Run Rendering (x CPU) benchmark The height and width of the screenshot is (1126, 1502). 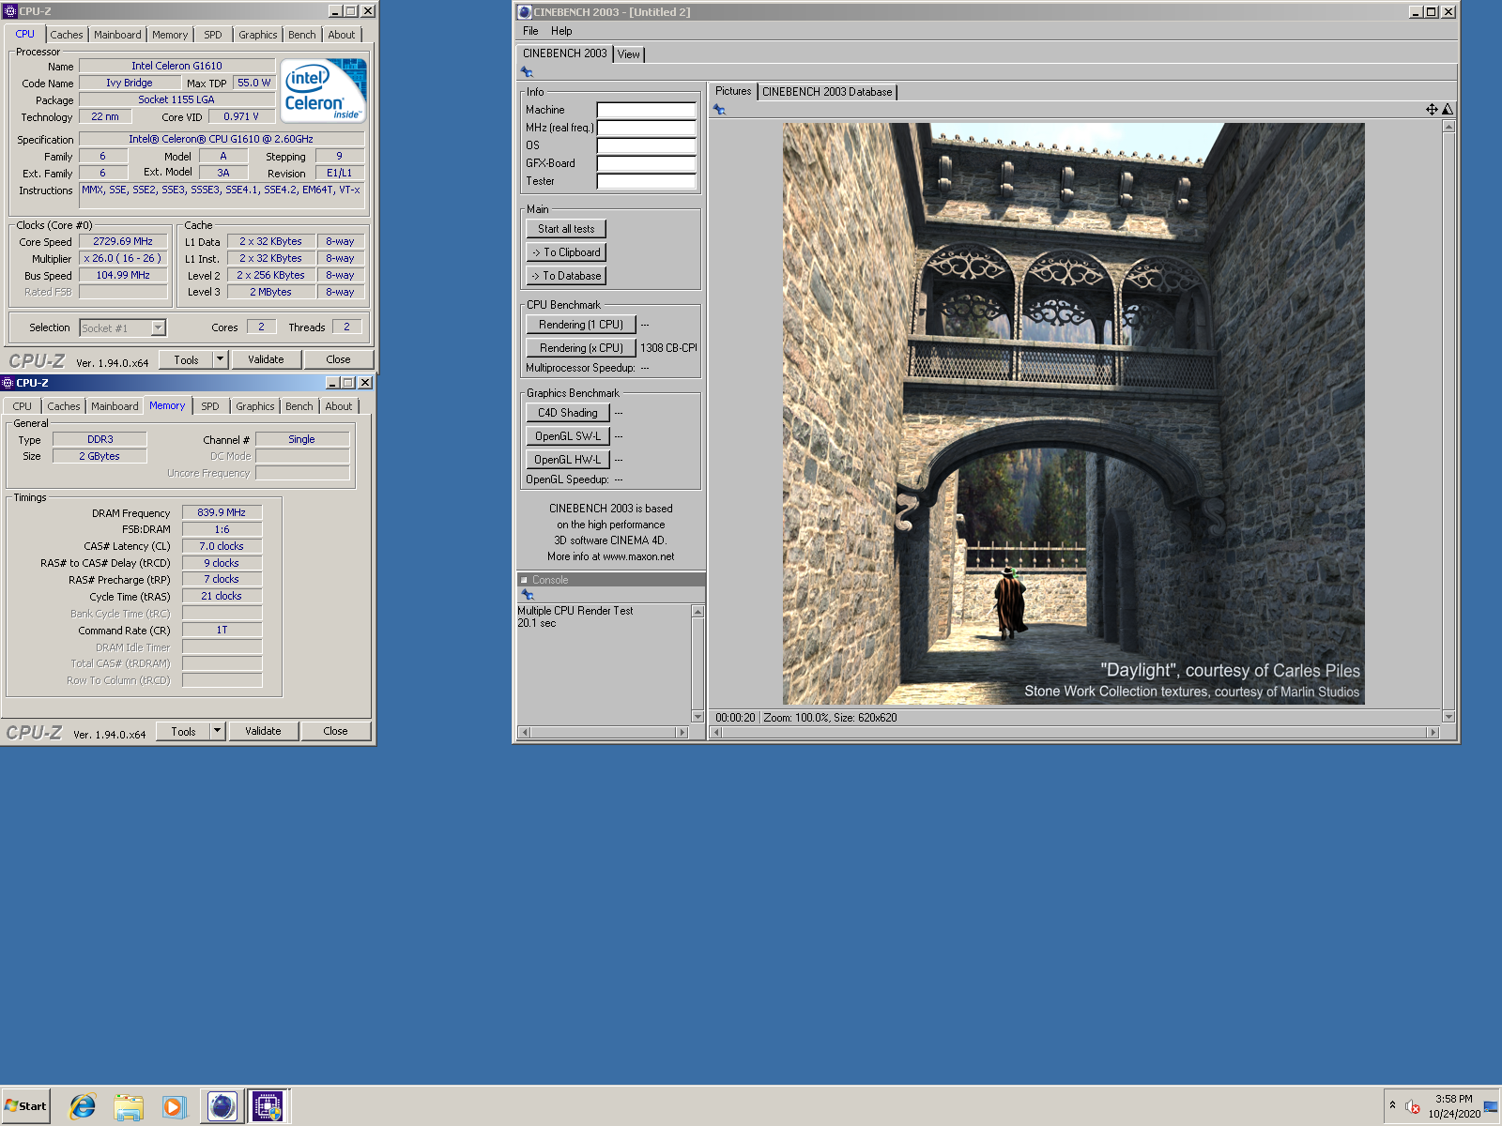581,348
